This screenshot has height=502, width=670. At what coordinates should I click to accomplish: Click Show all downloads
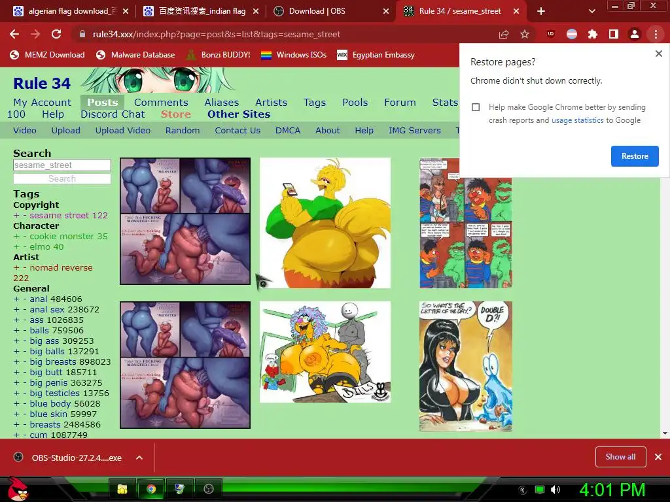620,457
